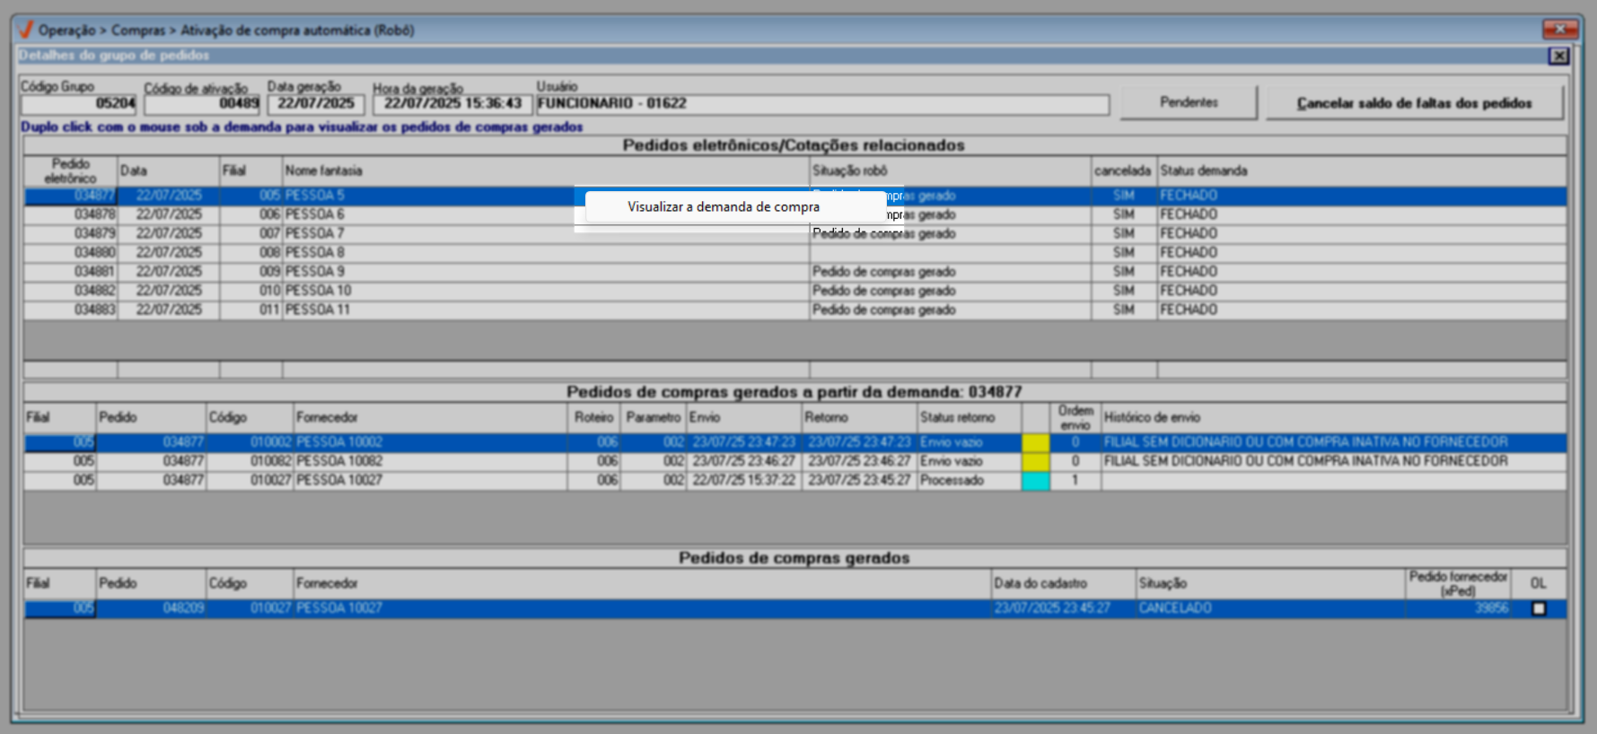Screen dimensions: 1597x734
Task: Select the Usuário field showing FUNCIONARIO - 01622
Action: [x=821, y=104]
